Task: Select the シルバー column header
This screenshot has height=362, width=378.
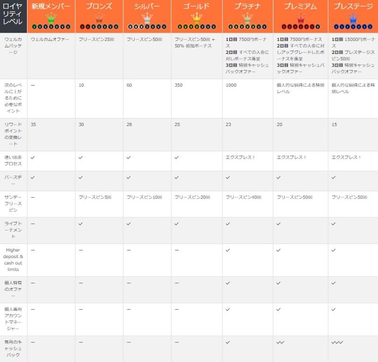Action: point(147,16)
